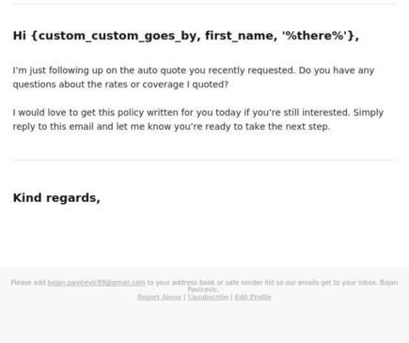This screenshot has width=409, height=343.
Task: Open the bojan.pavicevic99@gmail.com email link
Action: (96, 283)
